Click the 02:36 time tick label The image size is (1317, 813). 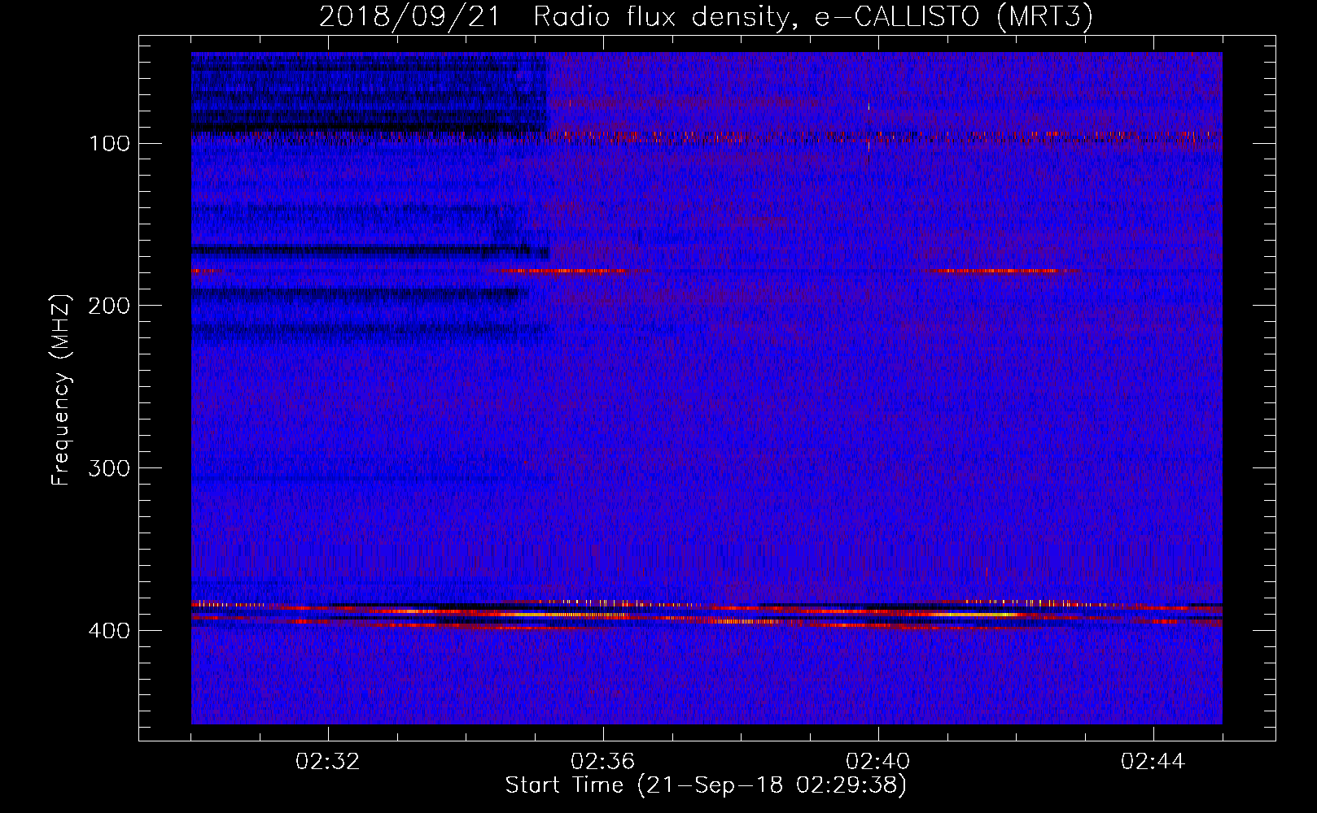click(x=603, y=762)
